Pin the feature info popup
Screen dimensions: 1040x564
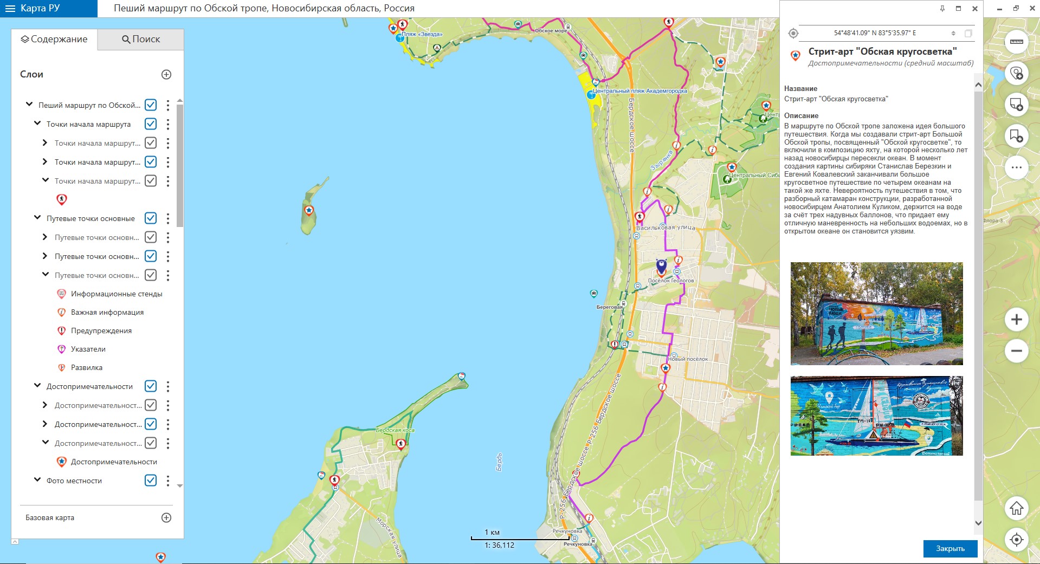point(942,9)
